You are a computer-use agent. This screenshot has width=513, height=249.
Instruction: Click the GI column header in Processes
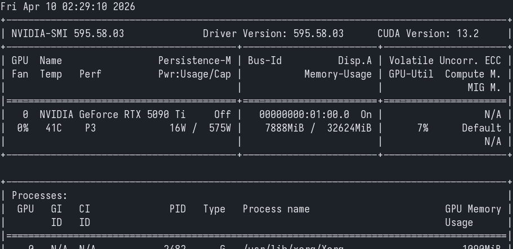pyautogui.click(x=56, y=209)
